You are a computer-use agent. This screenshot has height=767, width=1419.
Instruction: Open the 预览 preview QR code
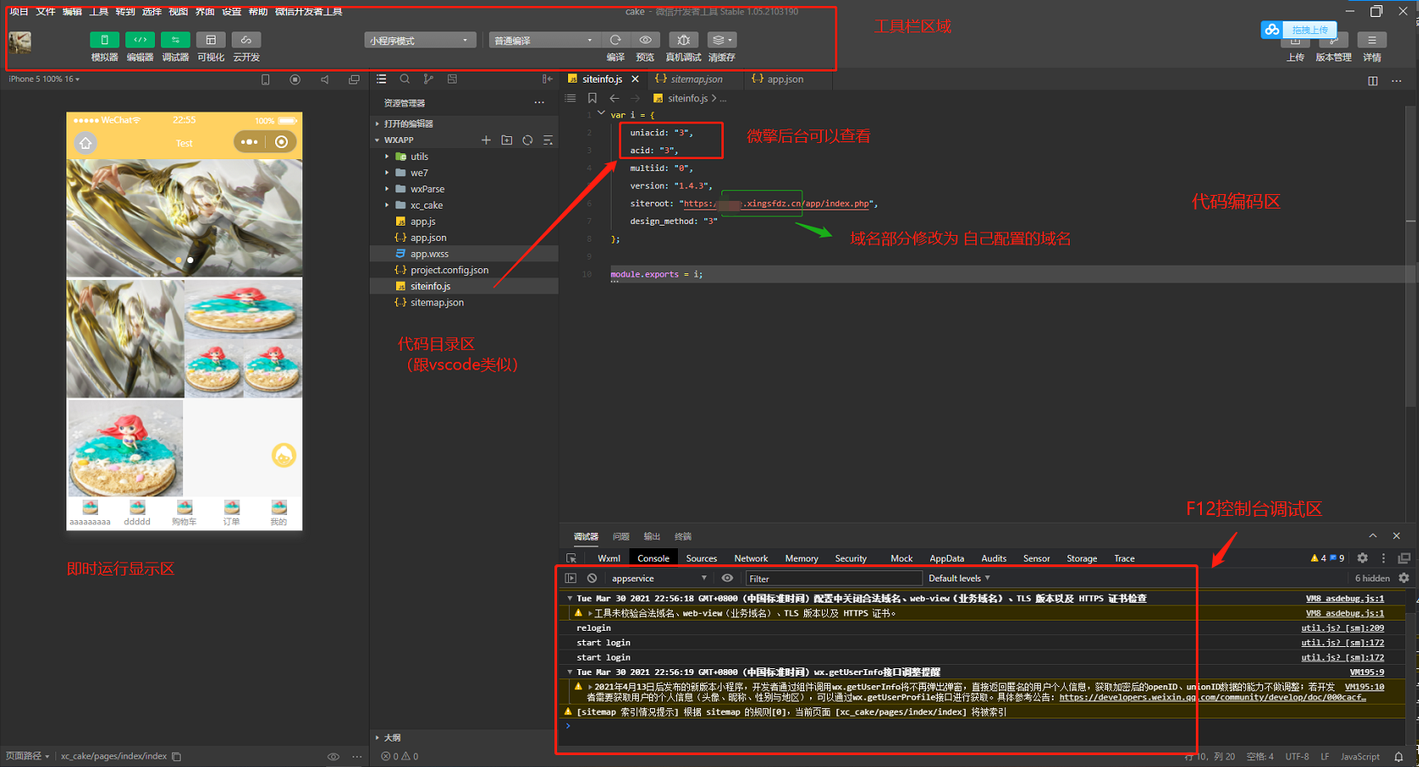pyautogui.click(x=645, y=39)
